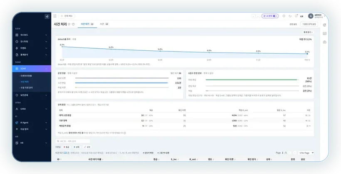Image resolution: width=341 pixels, height=174 pixels.
Task: Click the clock history icon in header
Action: point(284,16)
